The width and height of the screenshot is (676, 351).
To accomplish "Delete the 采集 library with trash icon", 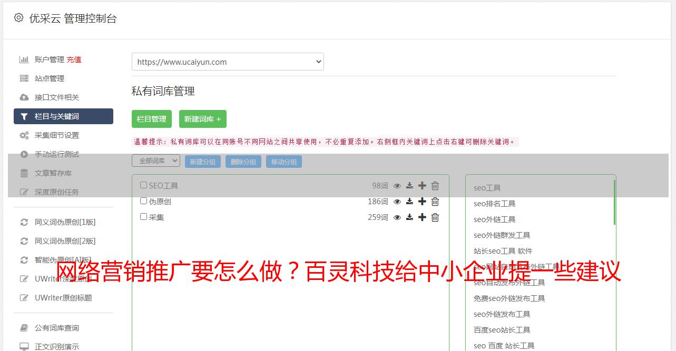I will point(435,217).
